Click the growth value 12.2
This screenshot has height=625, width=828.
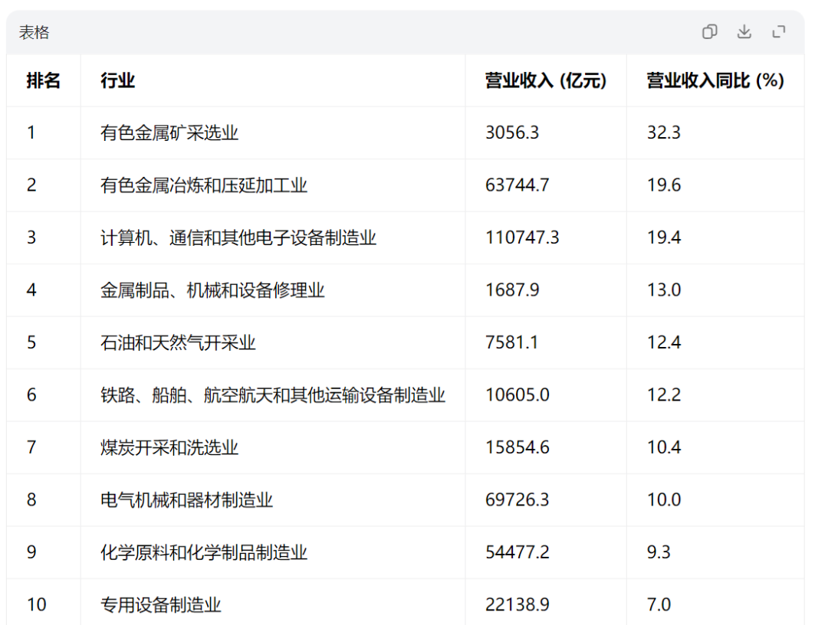coord(664,395)
